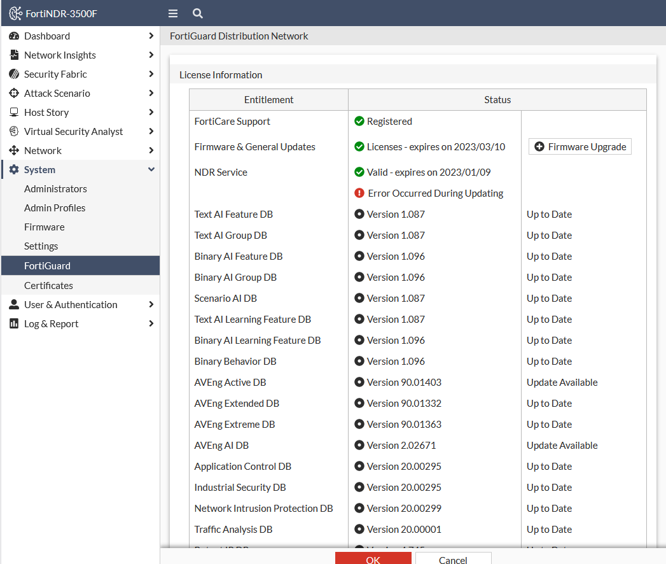This screenshot has width=666, height=564.
Task: Click the Network arrows icon in sidebar
Action: coord(14,150)
